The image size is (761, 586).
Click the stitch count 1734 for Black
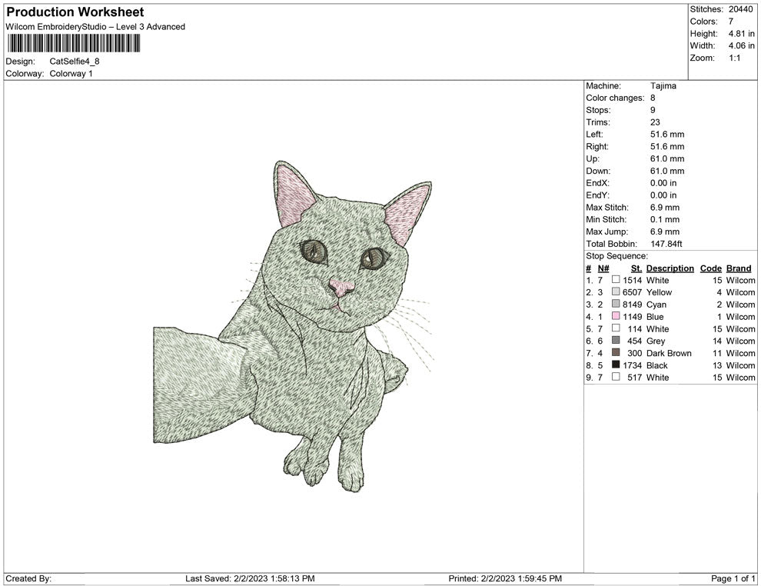coord(633,365)
